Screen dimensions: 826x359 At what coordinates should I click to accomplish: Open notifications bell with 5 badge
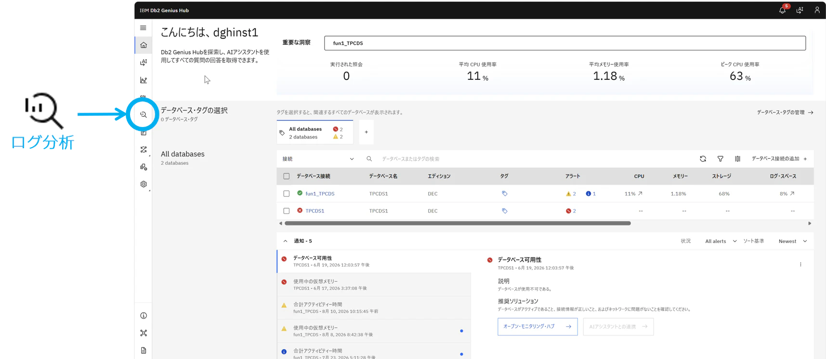[783, 10]
